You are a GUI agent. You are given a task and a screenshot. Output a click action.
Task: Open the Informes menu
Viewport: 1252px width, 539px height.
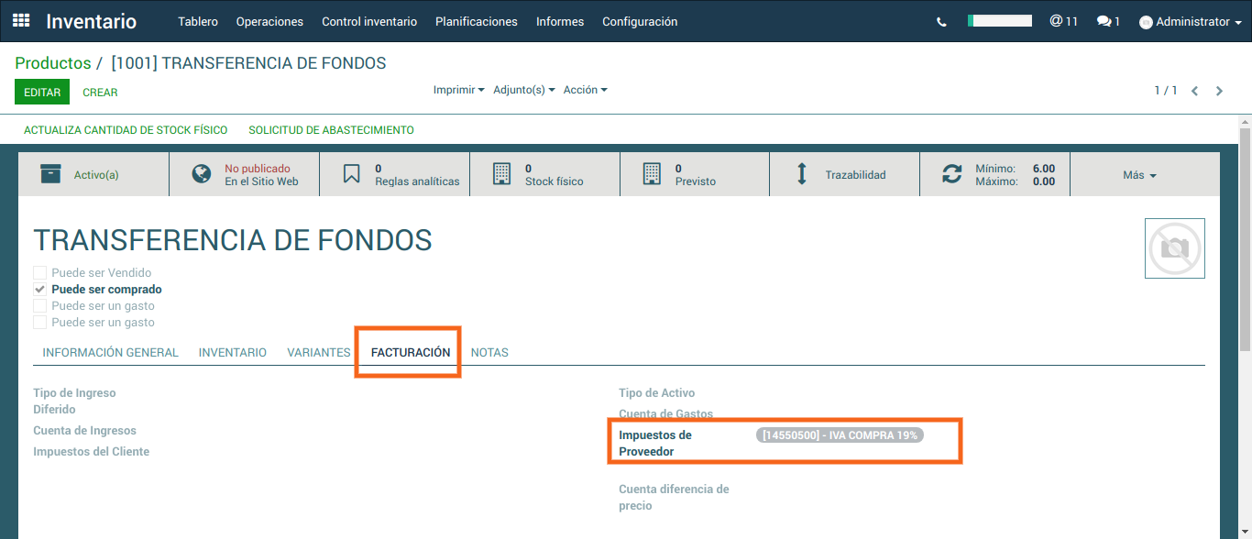click(559, 21)
